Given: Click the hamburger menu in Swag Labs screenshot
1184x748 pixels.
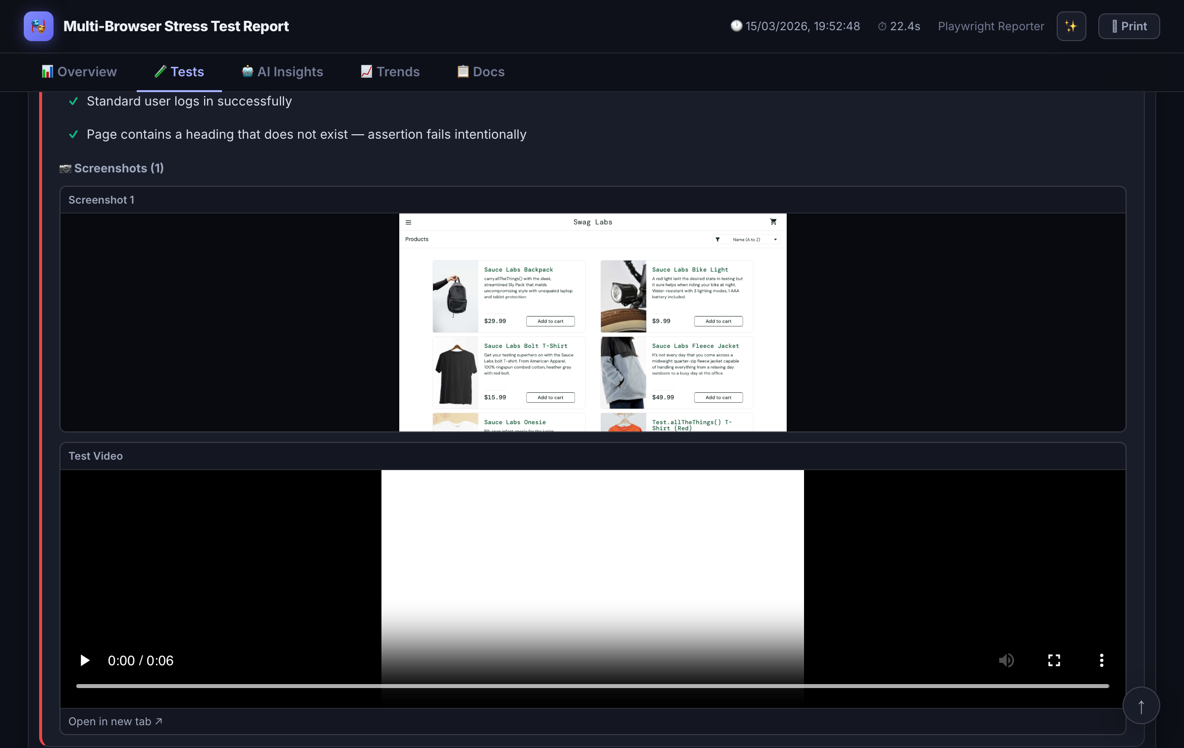Looking at the screenshot, I should 408,222.
